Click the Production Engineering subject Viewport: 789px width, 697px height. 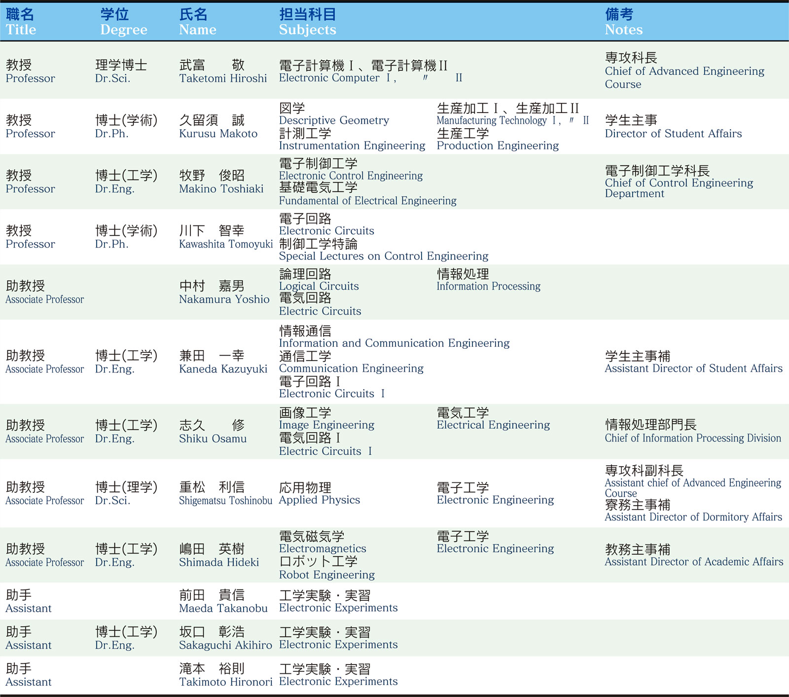point(498,146)
